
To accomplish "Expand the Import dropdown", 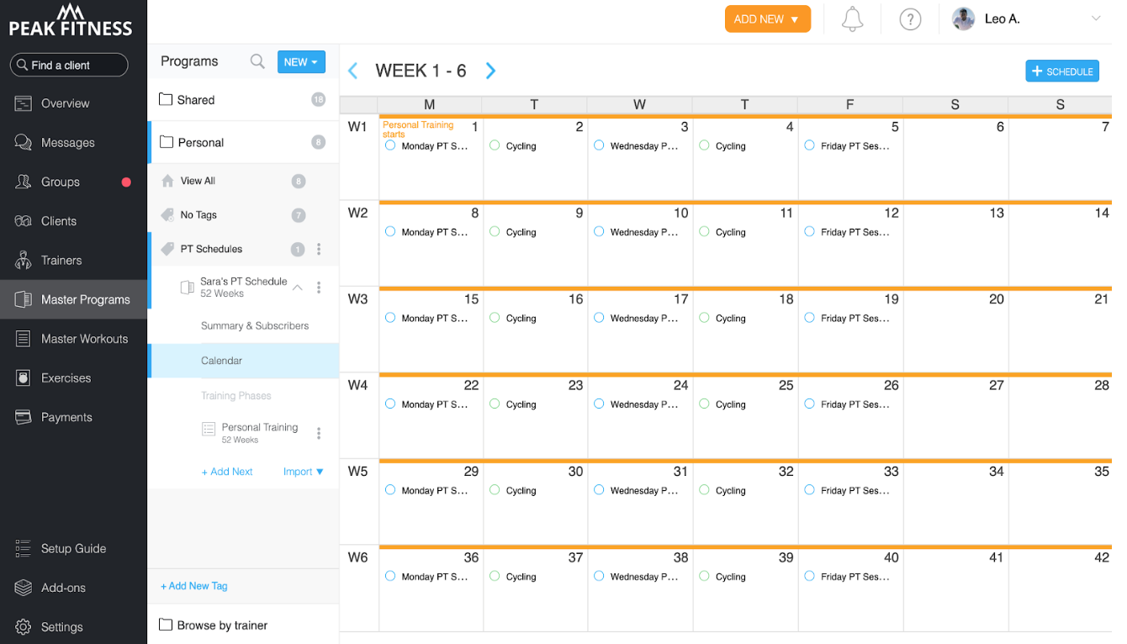I will click(x=304, y=472).
